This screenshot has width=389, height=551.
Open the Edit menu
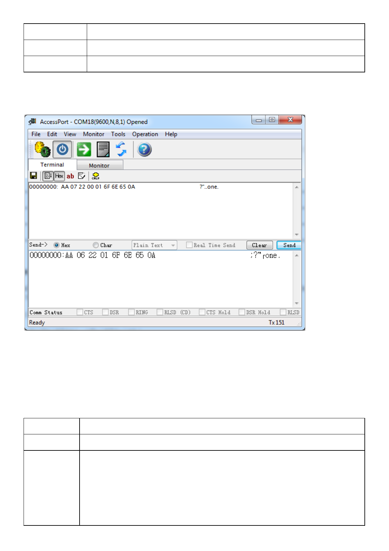[52, 134]
